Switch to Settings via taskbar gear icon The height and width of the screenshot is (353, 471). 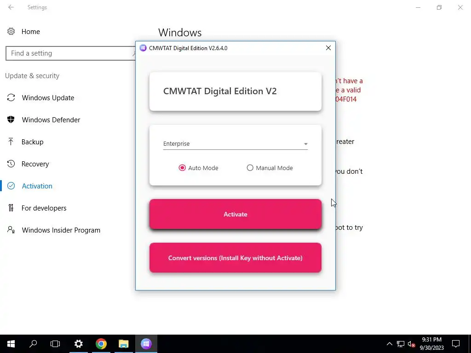[78, 344]
